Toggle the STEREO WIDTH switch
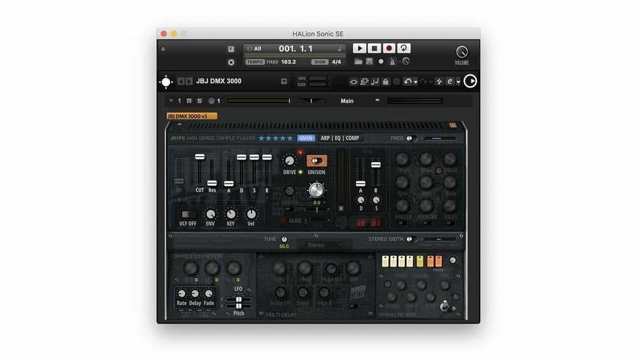Screen dimensions: 640x360 411,239
